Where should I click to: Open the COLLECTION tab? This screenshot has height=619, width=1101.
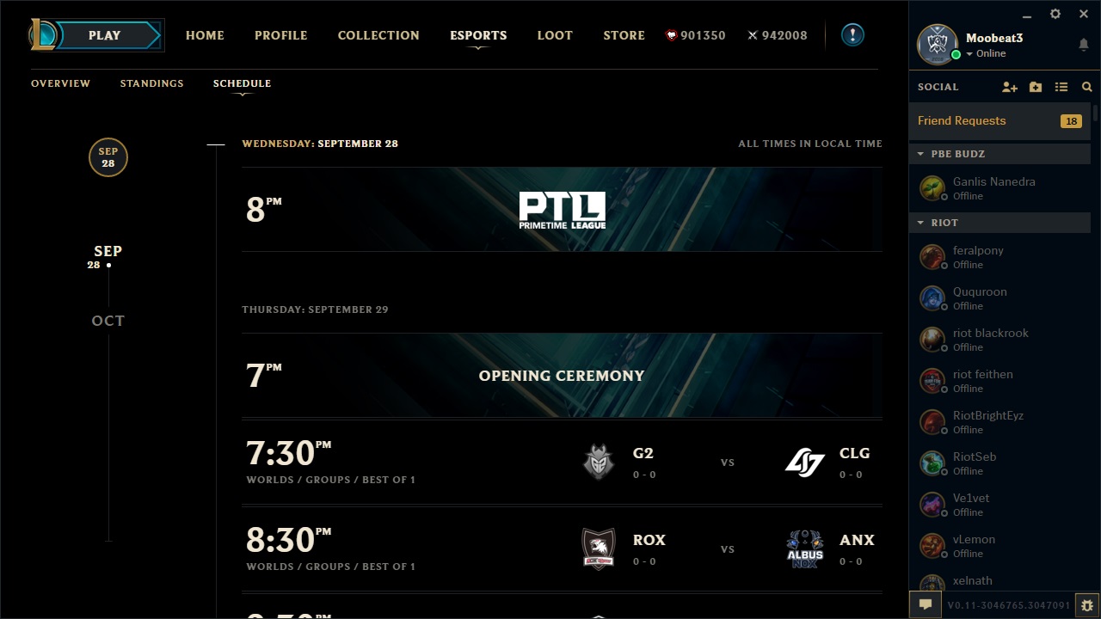click(378, 35)
